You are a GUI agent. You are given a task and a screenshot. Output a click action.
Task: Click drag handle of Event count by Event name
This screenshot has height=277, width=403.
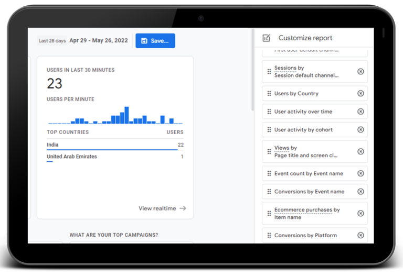pos(269,173)
